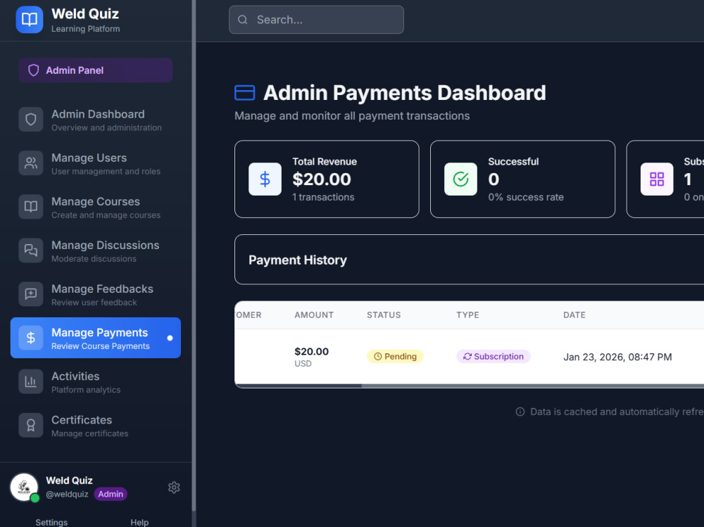Screen dimensions: 704x527
Task: Click the Total Revenue dollar icon
Action: pyautogui.click(x=265, y=179)
